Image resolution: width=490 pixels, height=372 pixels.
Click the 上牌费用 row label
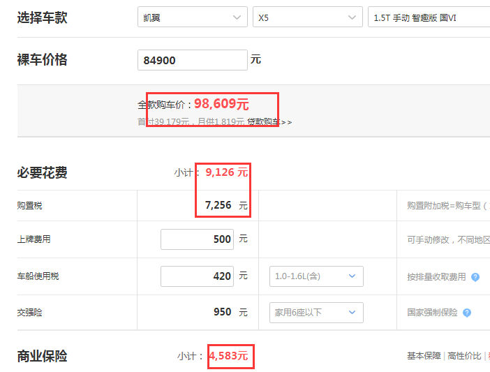[x=34, y=239]
